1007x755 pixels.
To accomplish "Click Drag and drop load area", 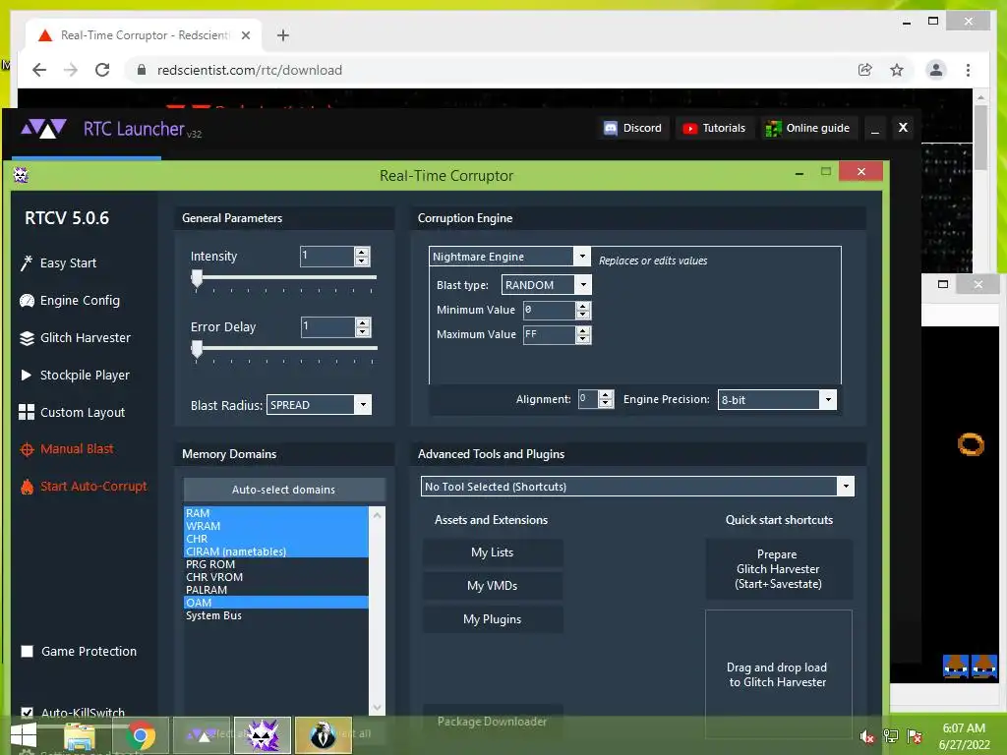I will [779, 674].
